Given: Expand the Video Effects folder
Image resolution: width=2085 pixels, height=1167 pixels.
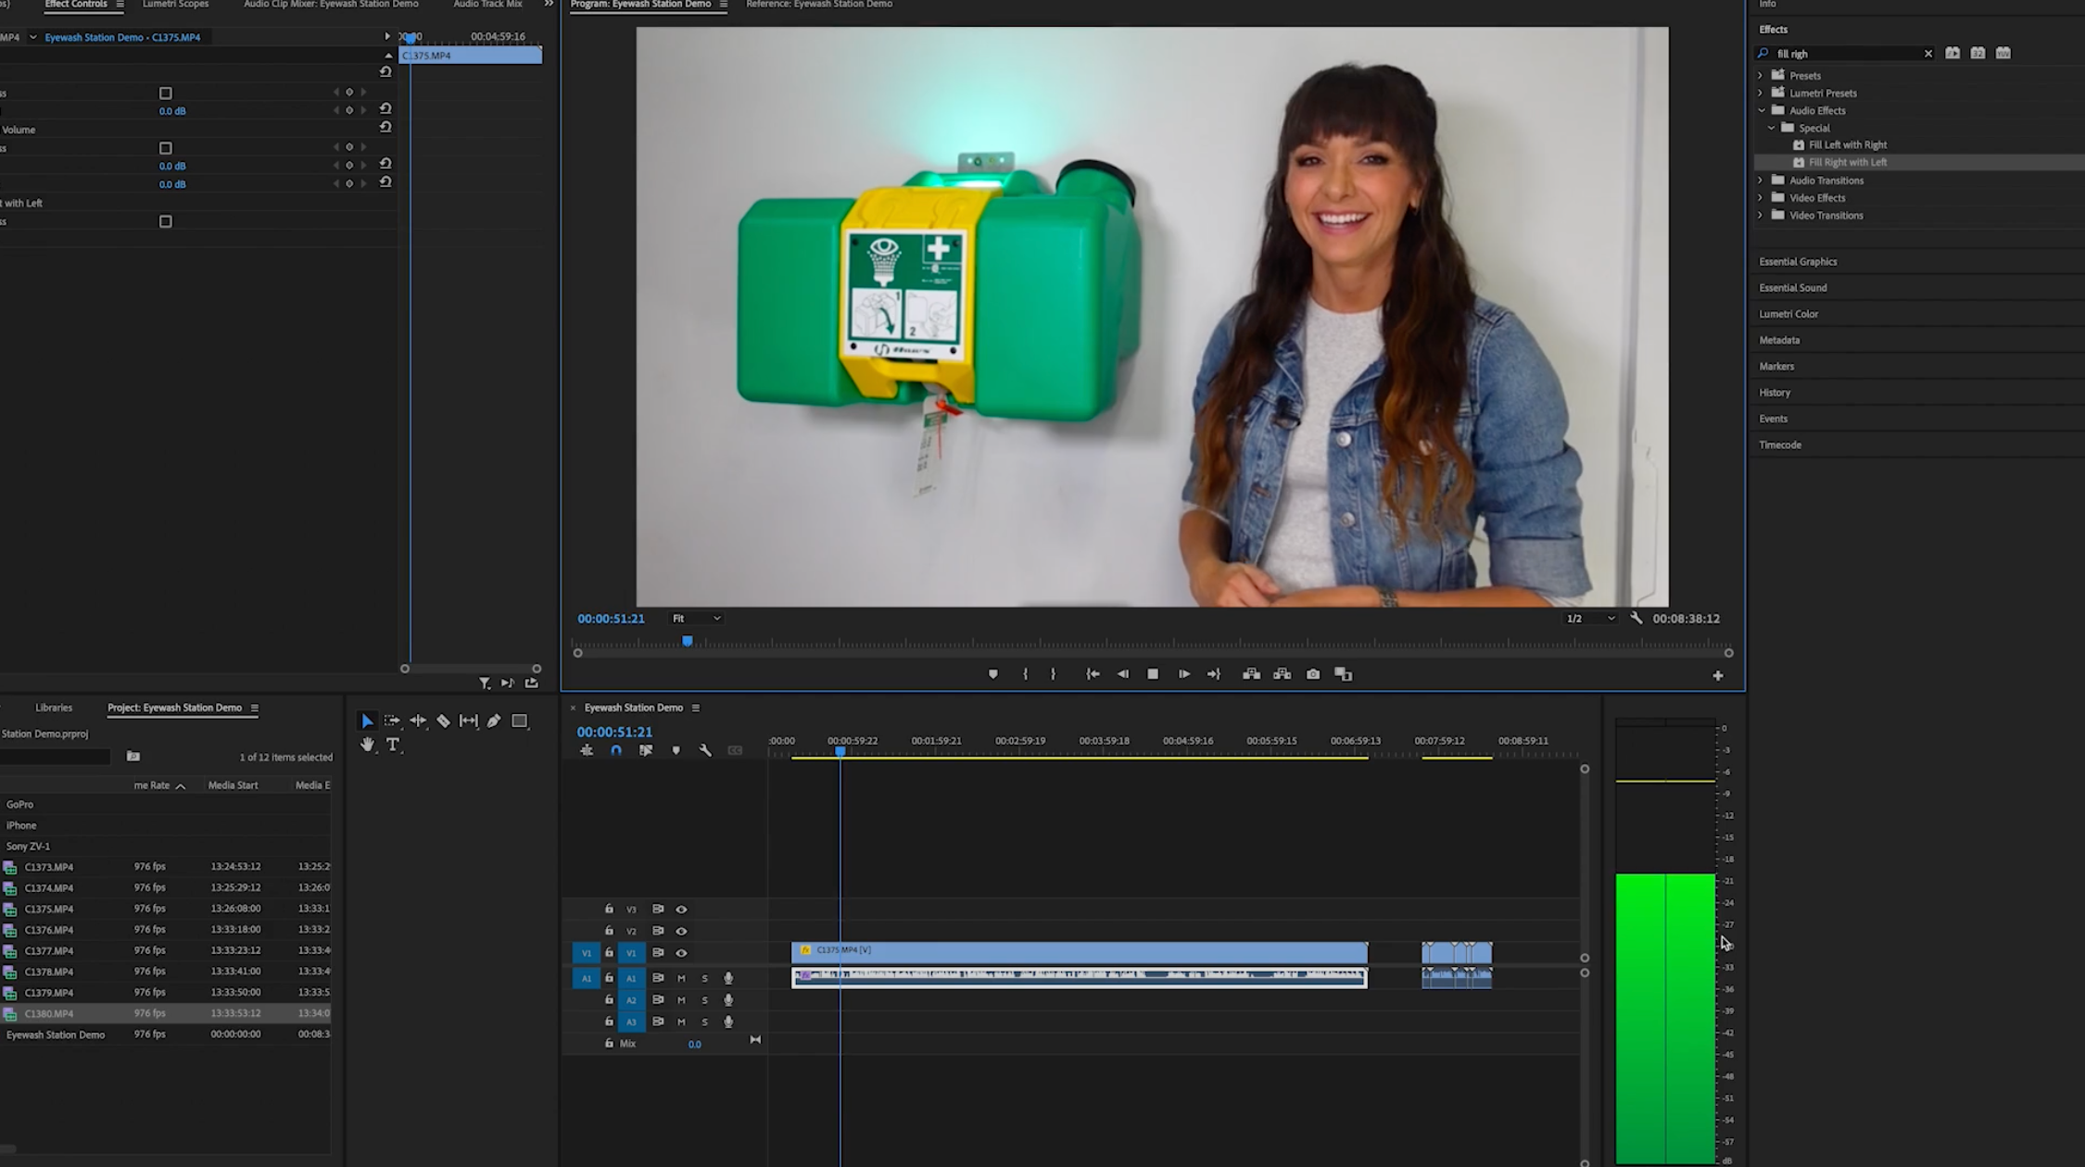Looking at the screenshot, I should [1761, 198].
